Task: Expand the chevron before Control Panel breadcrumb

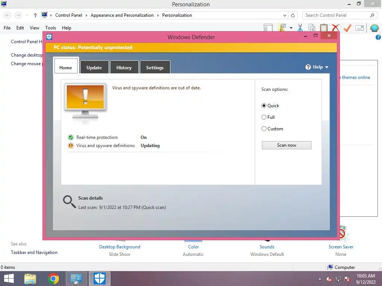Action: coord(51,15)
